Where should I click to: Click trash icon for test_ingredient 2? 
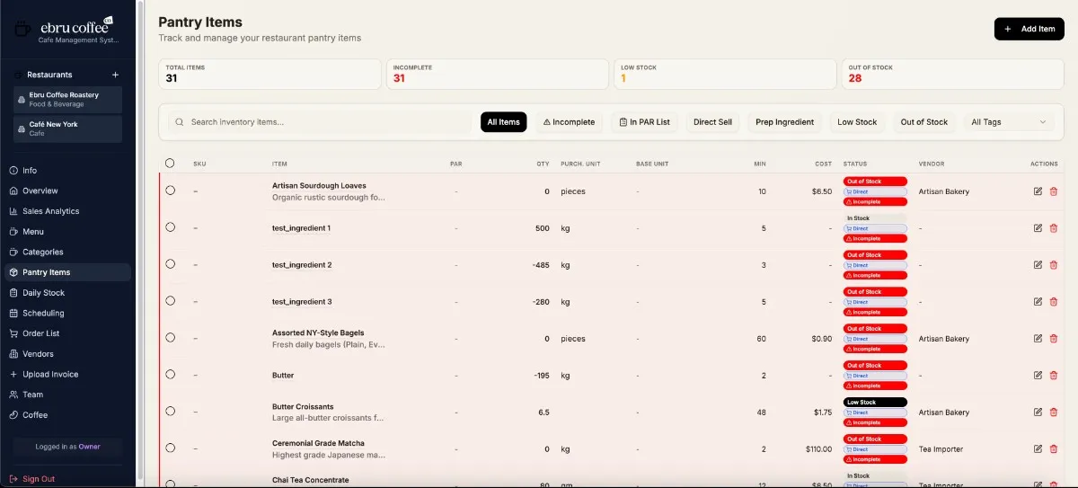coord(1054,265)
